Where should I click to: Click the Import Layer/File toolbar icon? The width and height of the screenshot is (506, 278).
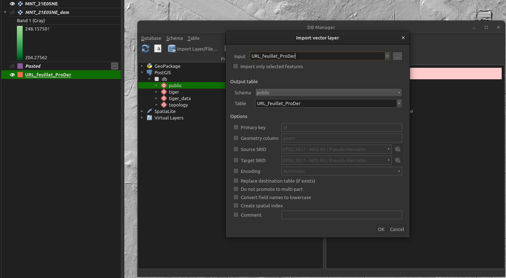tap(171, 48)
